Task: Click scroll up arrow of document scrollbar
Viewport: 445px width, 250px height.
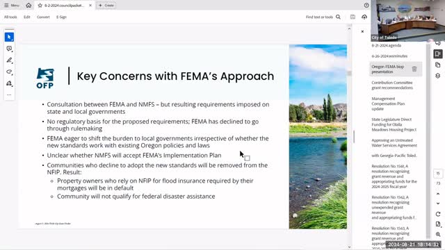Action: click(349, 29)
